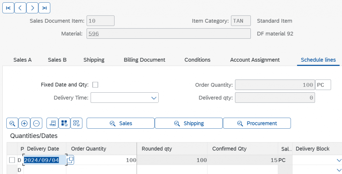Click the 'DF material 92' description text
Screen dimensions: 342x174
[x=275, y=34]
